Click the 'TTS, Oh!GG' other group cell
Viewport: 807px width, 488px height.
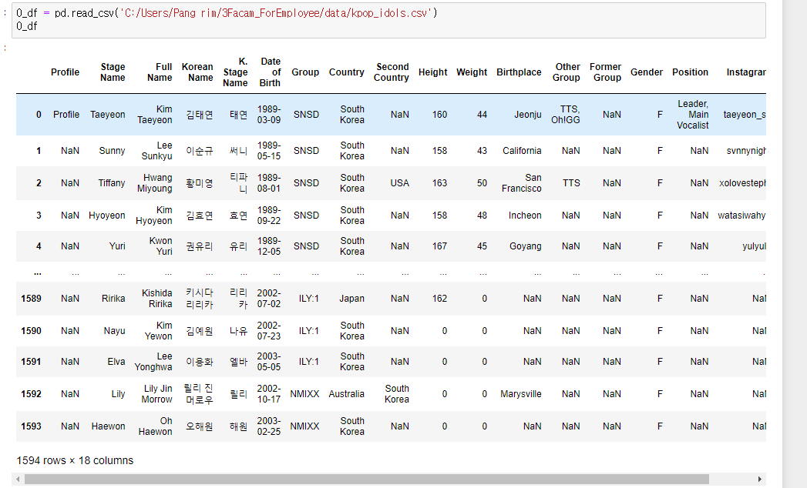[566, 114]
